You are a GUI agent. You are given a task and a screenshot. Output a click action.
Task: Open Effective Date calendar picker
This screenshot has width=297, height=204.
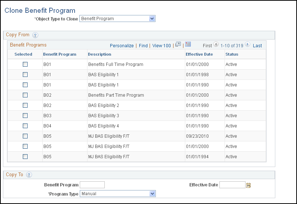pyautogui.click(x=248, y=185)
